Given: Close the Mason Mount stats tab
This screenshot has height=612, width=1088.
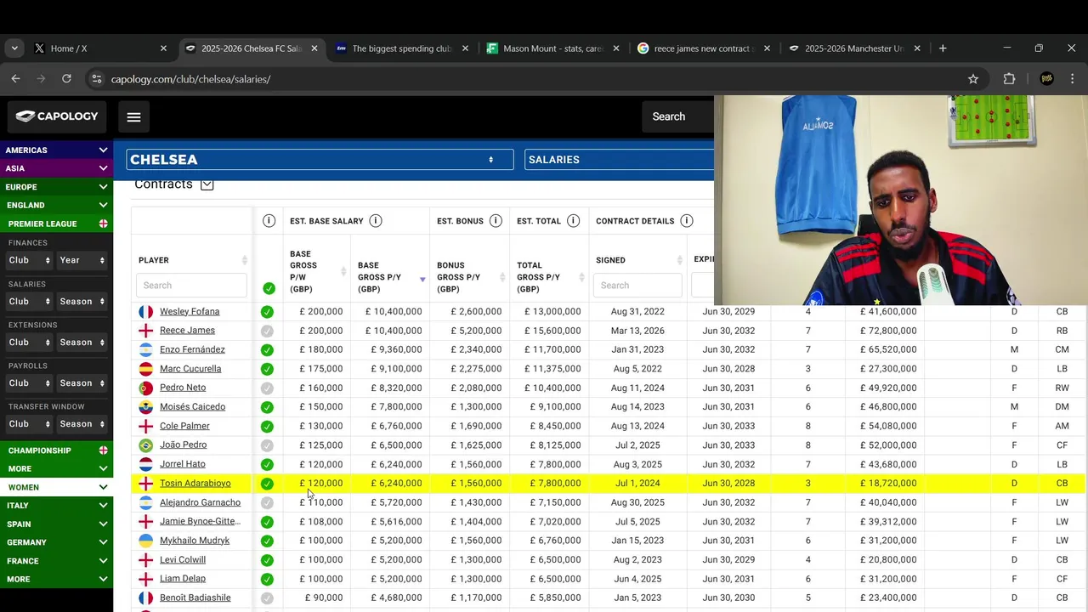Looking at the screenshot, I should tap(616, 48).
